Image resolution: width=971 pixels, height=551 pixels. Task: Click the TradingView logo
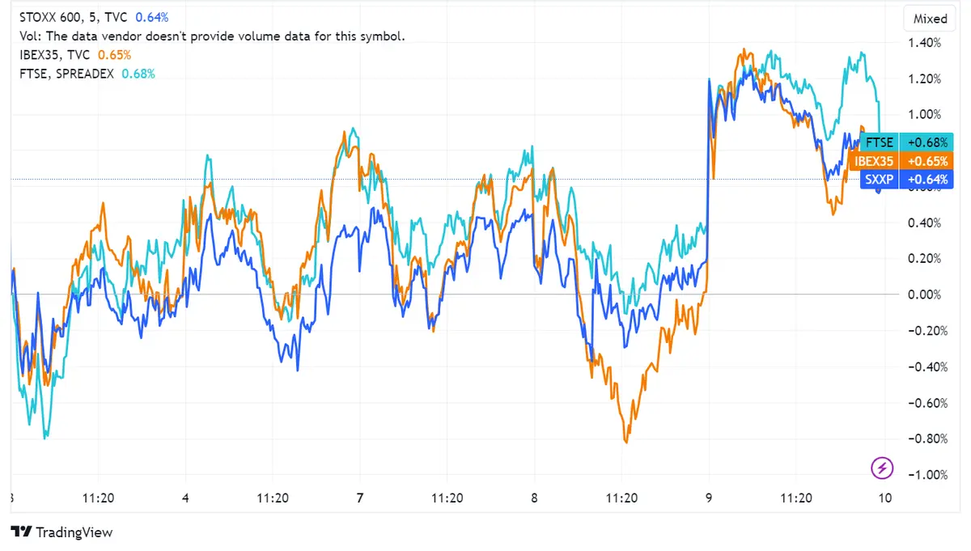tap(61, 532)
